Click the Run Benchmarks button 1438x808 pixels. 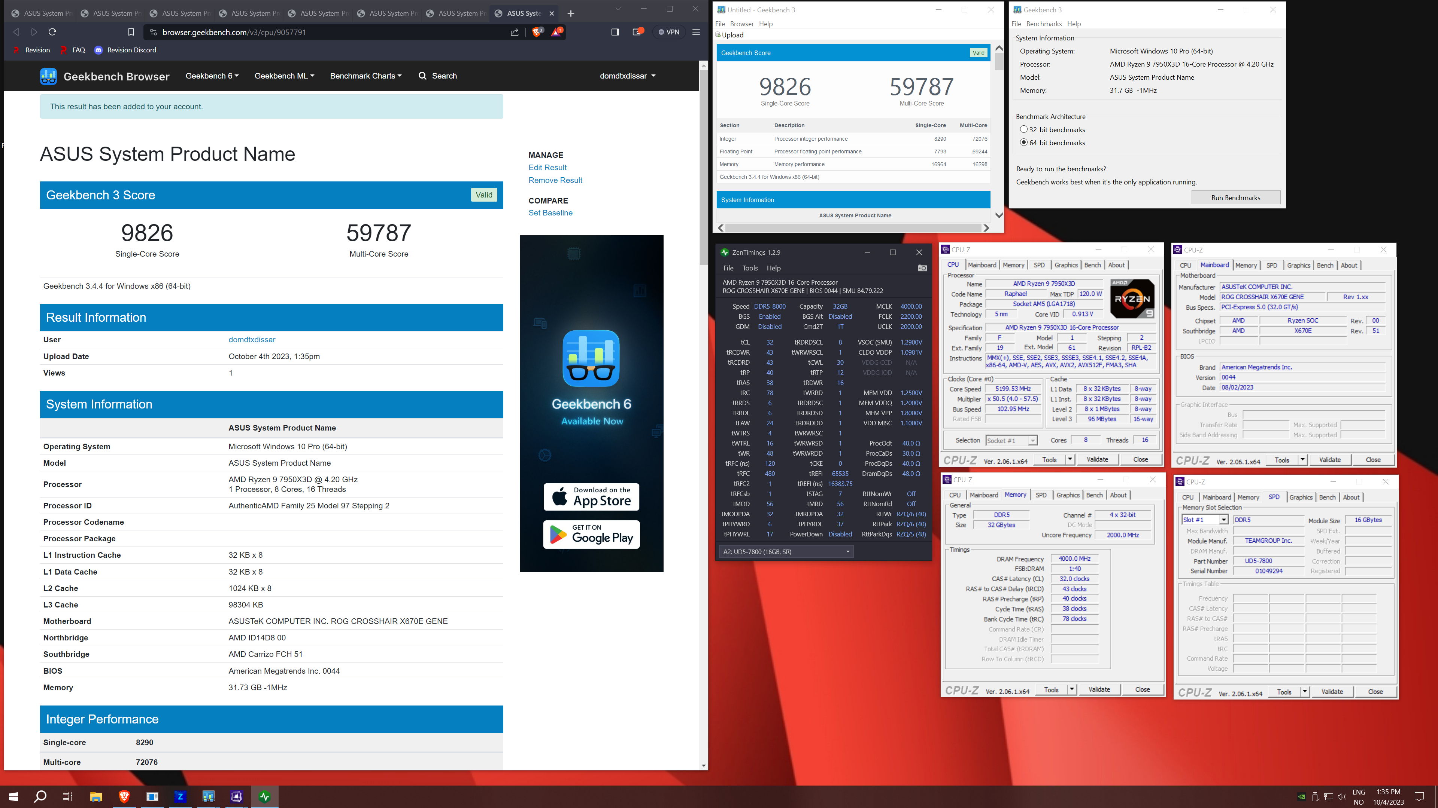click(x=1235, y=198)
